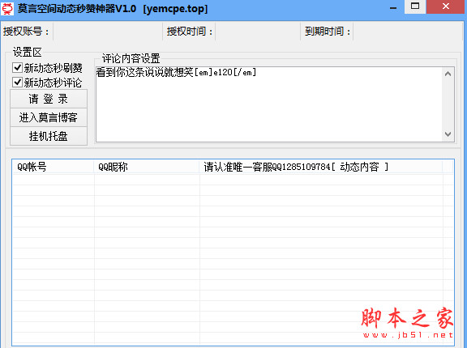Minimize the application window
The height and width of the screenshot is (348, 467).
(393, 8)
